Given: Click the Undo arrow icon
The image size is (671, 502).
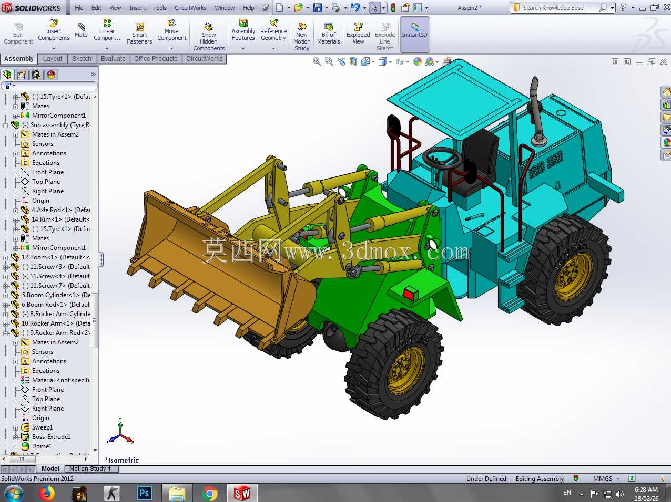Looking at the screenshot, I should [x=355, y=8].
